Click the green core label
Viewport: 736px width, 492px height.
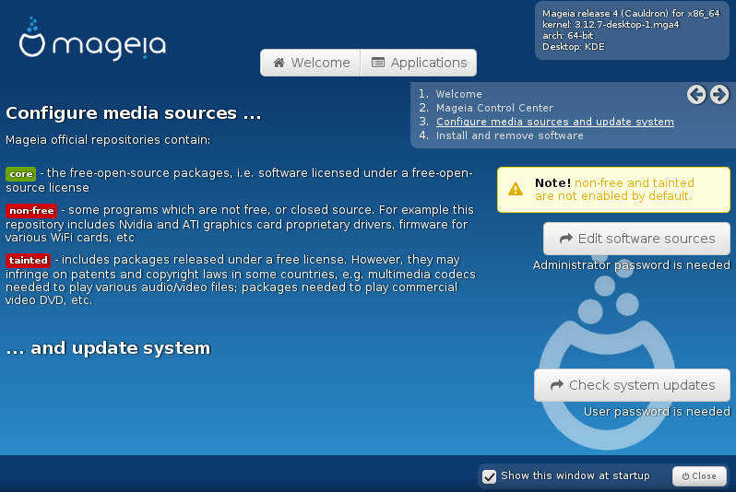pyautogui.click(x=20, y=174)
